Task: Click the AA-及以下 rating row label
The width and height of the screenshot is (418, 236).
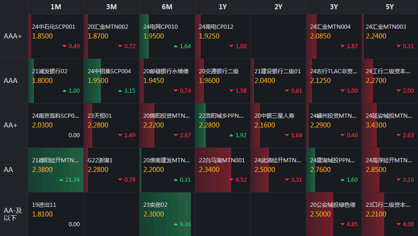Action: coord(13,214)
